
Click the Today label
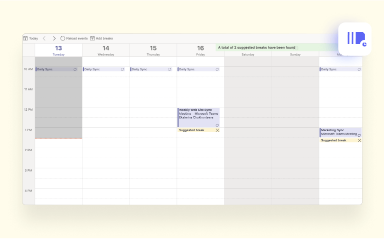pos(33,38)
